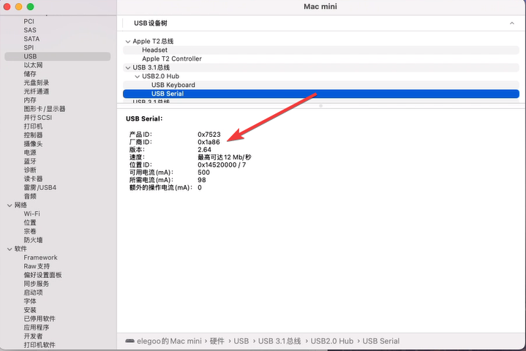Select 摄像头 in the sidebar
Screen dimensions: 526x351
(x=33, y=143)
